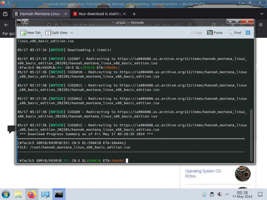Click the muted volume tray icon
Viewport: 267px width, 200px height.
point(220,194)
